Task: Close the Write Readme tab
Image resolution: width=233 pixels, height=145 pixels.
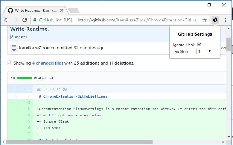Action: 62,11
